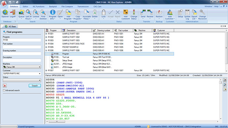Click the Restore backup icon

[x=159, y=15]
